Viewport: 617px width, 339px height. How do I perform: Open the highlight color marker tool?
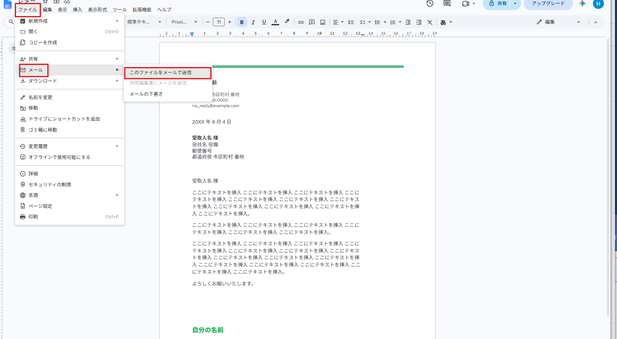[x=287, y=22]
